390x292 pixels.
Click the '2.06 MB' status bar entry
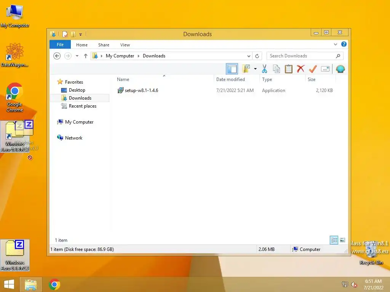point(266,249)
